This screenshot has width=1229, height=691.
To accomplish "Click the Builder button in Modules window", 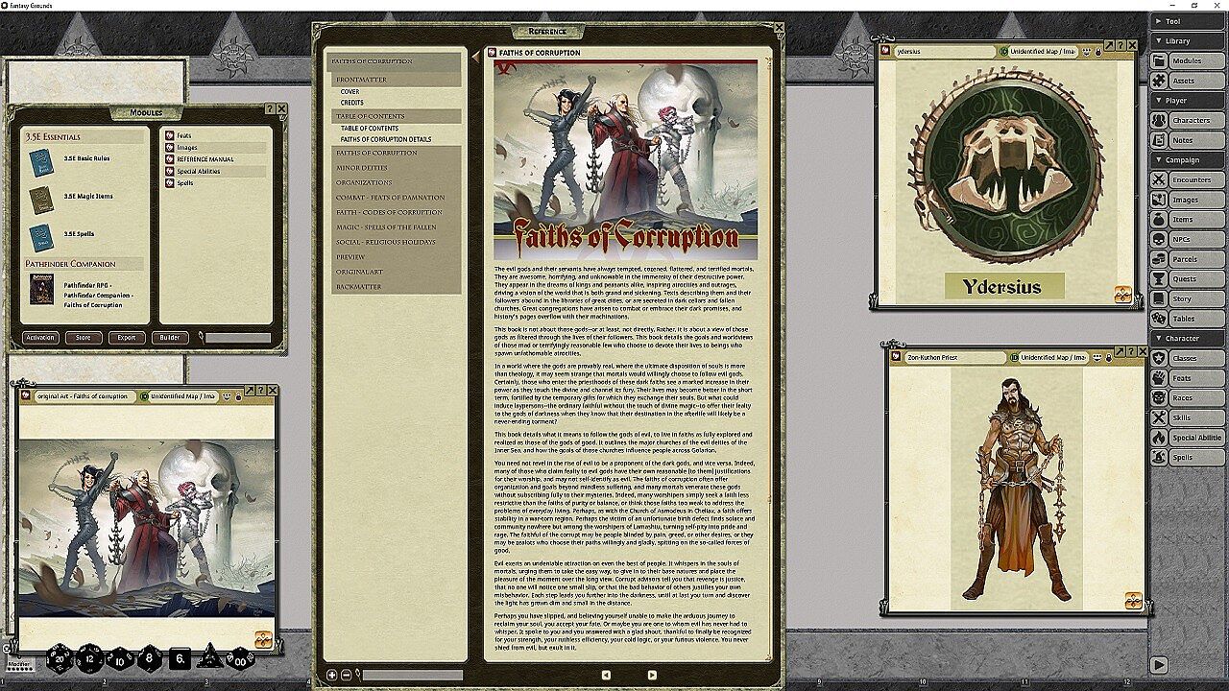I will 170,338.
